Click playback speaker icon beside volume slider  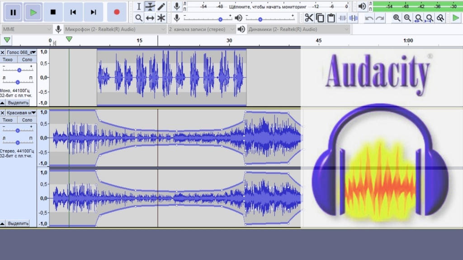click(239, 18)
